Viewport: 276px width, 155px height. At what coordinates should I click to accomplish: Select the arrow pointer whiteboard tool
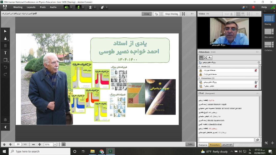[5, 31]
